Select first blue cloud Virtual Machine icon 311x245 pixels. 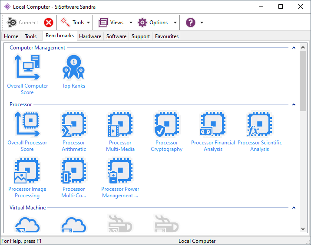27,225
